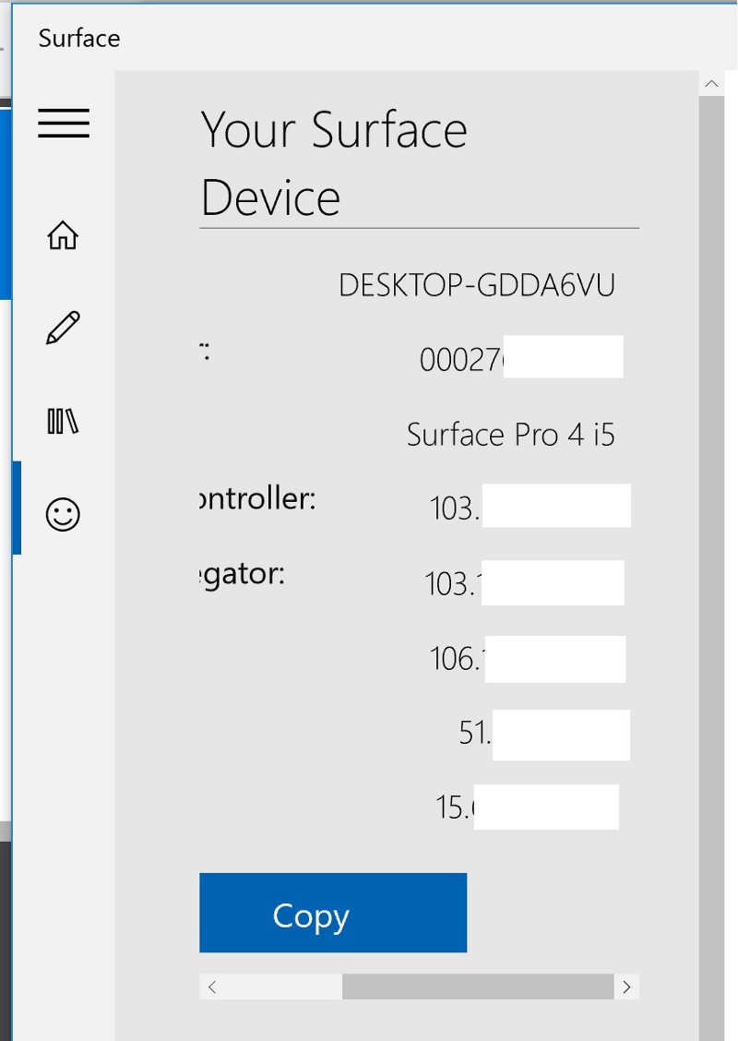
Task: Go to the Home page icon
Action: (63, 236)
